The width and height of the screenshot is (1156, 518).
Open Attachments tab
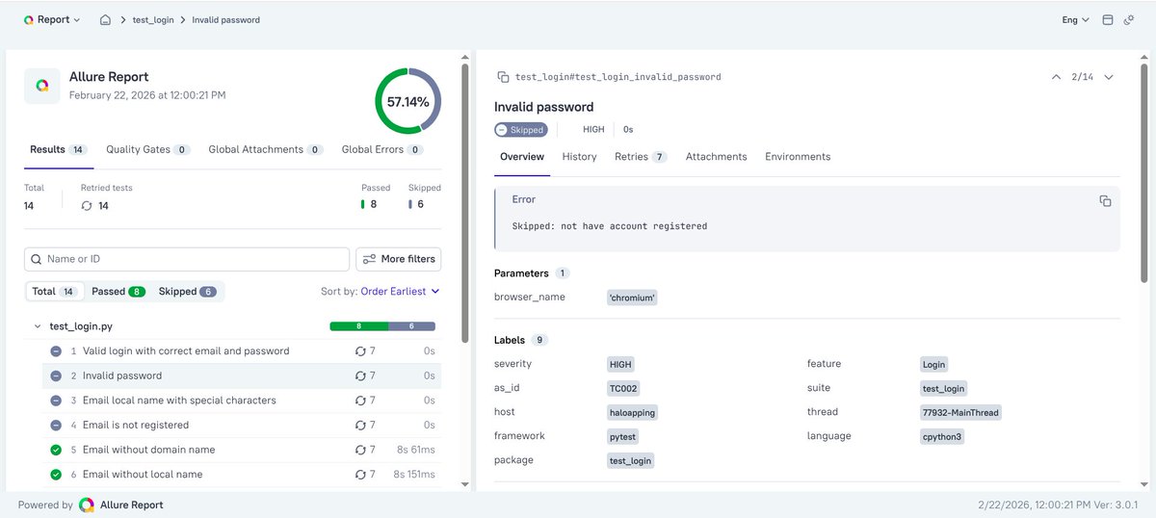[x=716, y=156]
